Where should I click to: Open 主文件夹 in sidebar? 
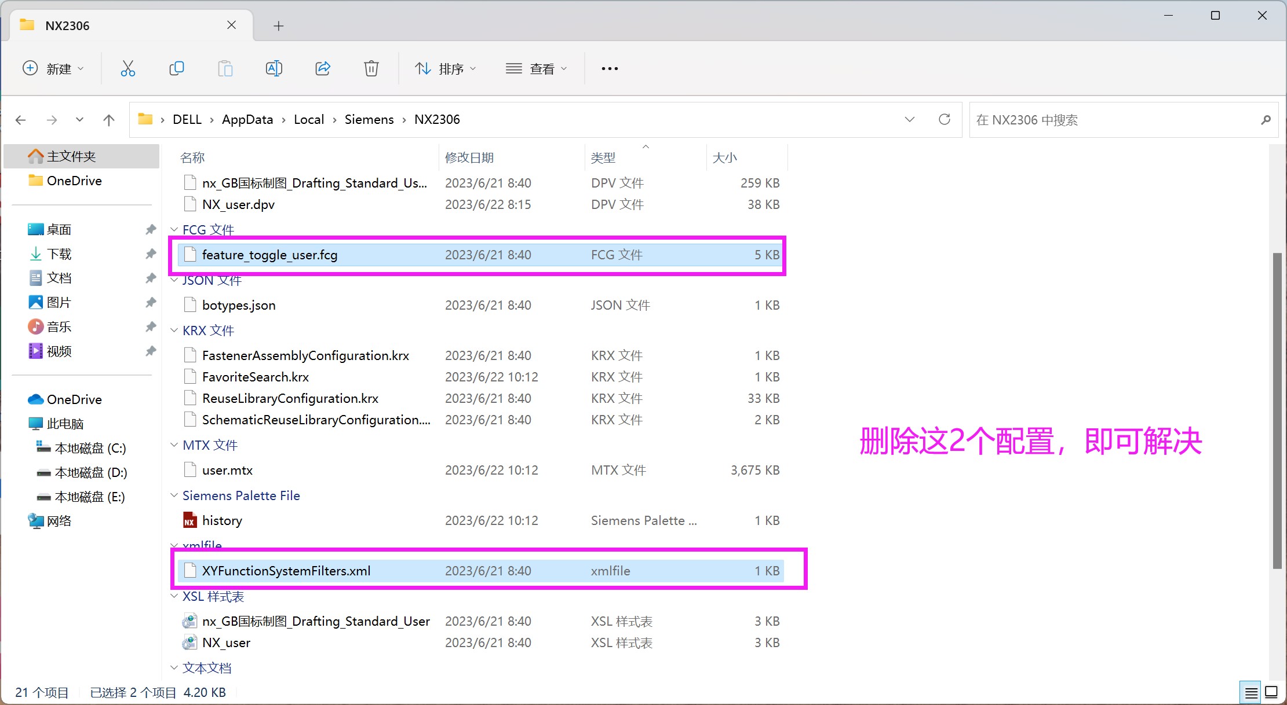pyautogui.click(x=81, y=156)
